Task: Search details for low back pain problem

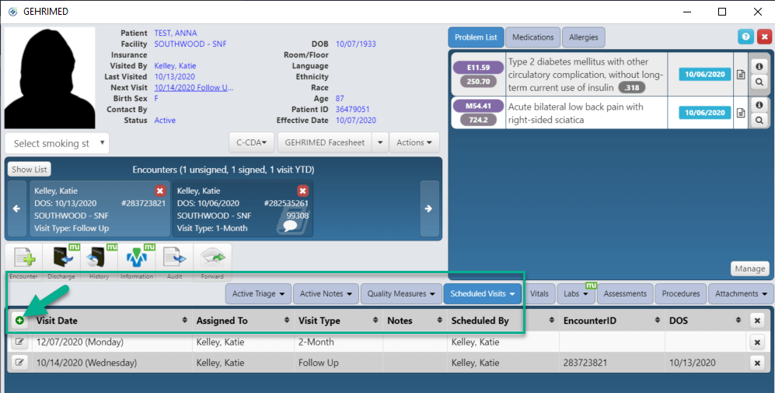Action: (759, 120)
